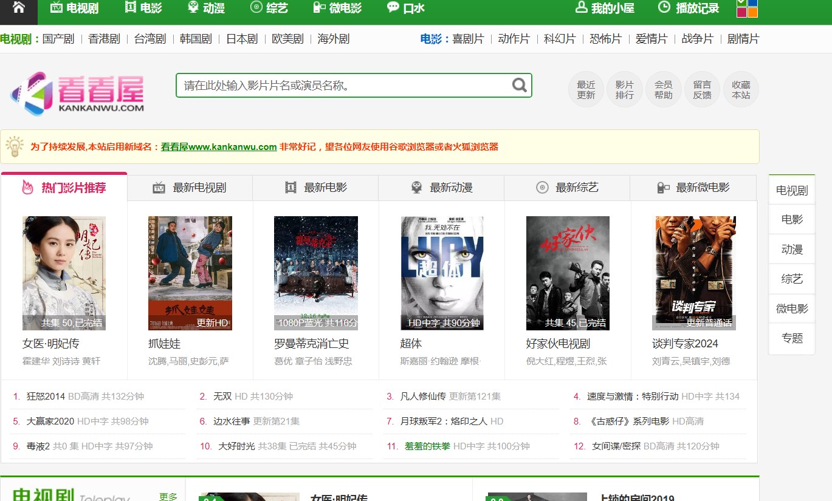Open 大赢家2020 in hot list
The width and height of the screenshot is (832, 501).
click(x=50, y=421)
